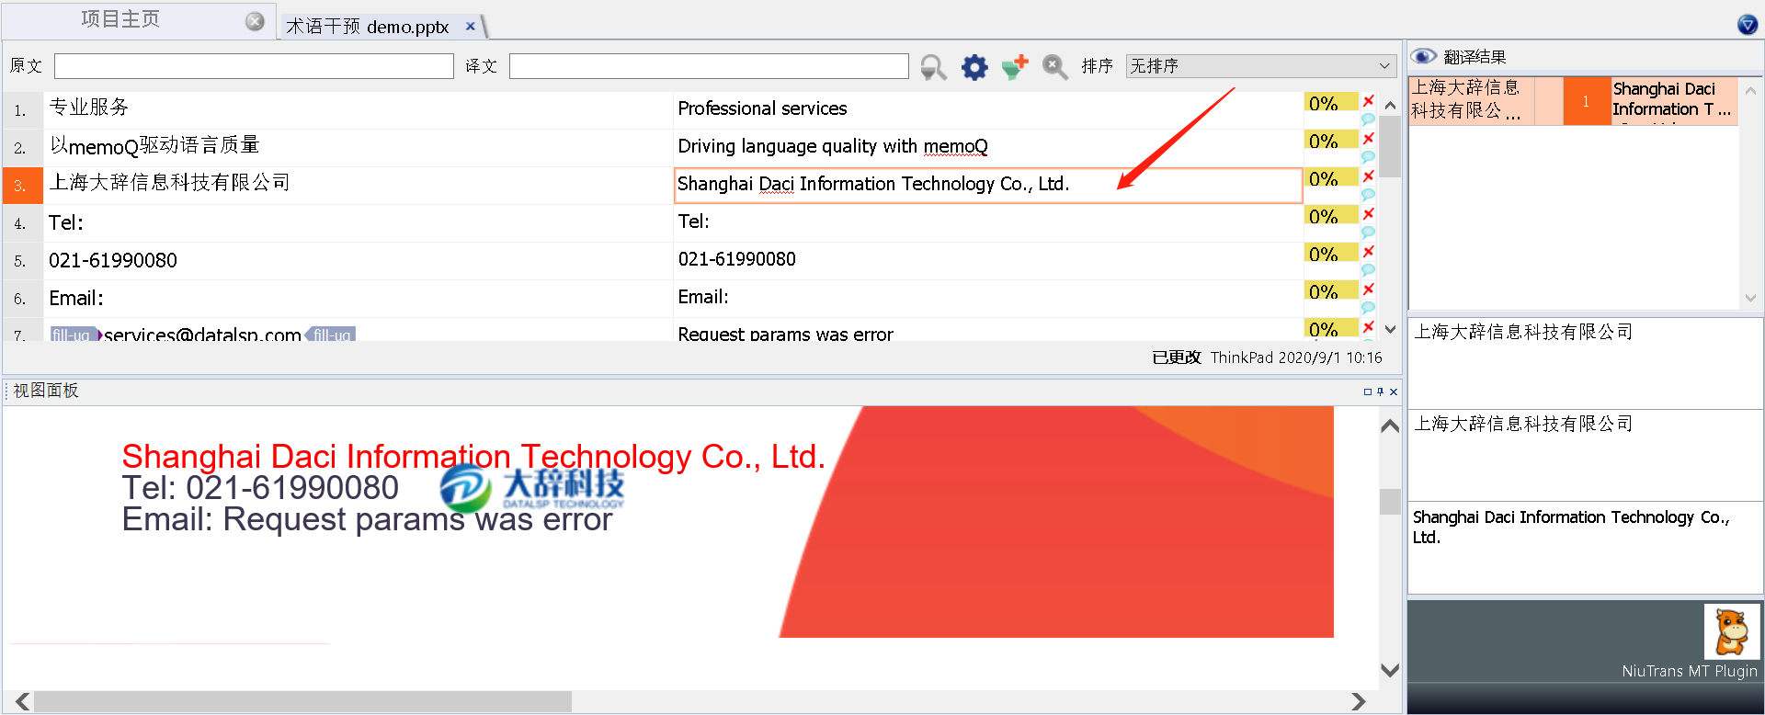Click the preview horizontal scroll-left arrow
This screenshot has width=1765, height=715.
point(22,701)
